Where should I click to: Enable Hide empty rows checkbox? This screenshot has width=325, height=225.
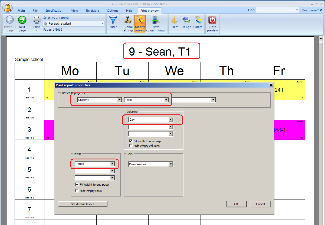77,191
